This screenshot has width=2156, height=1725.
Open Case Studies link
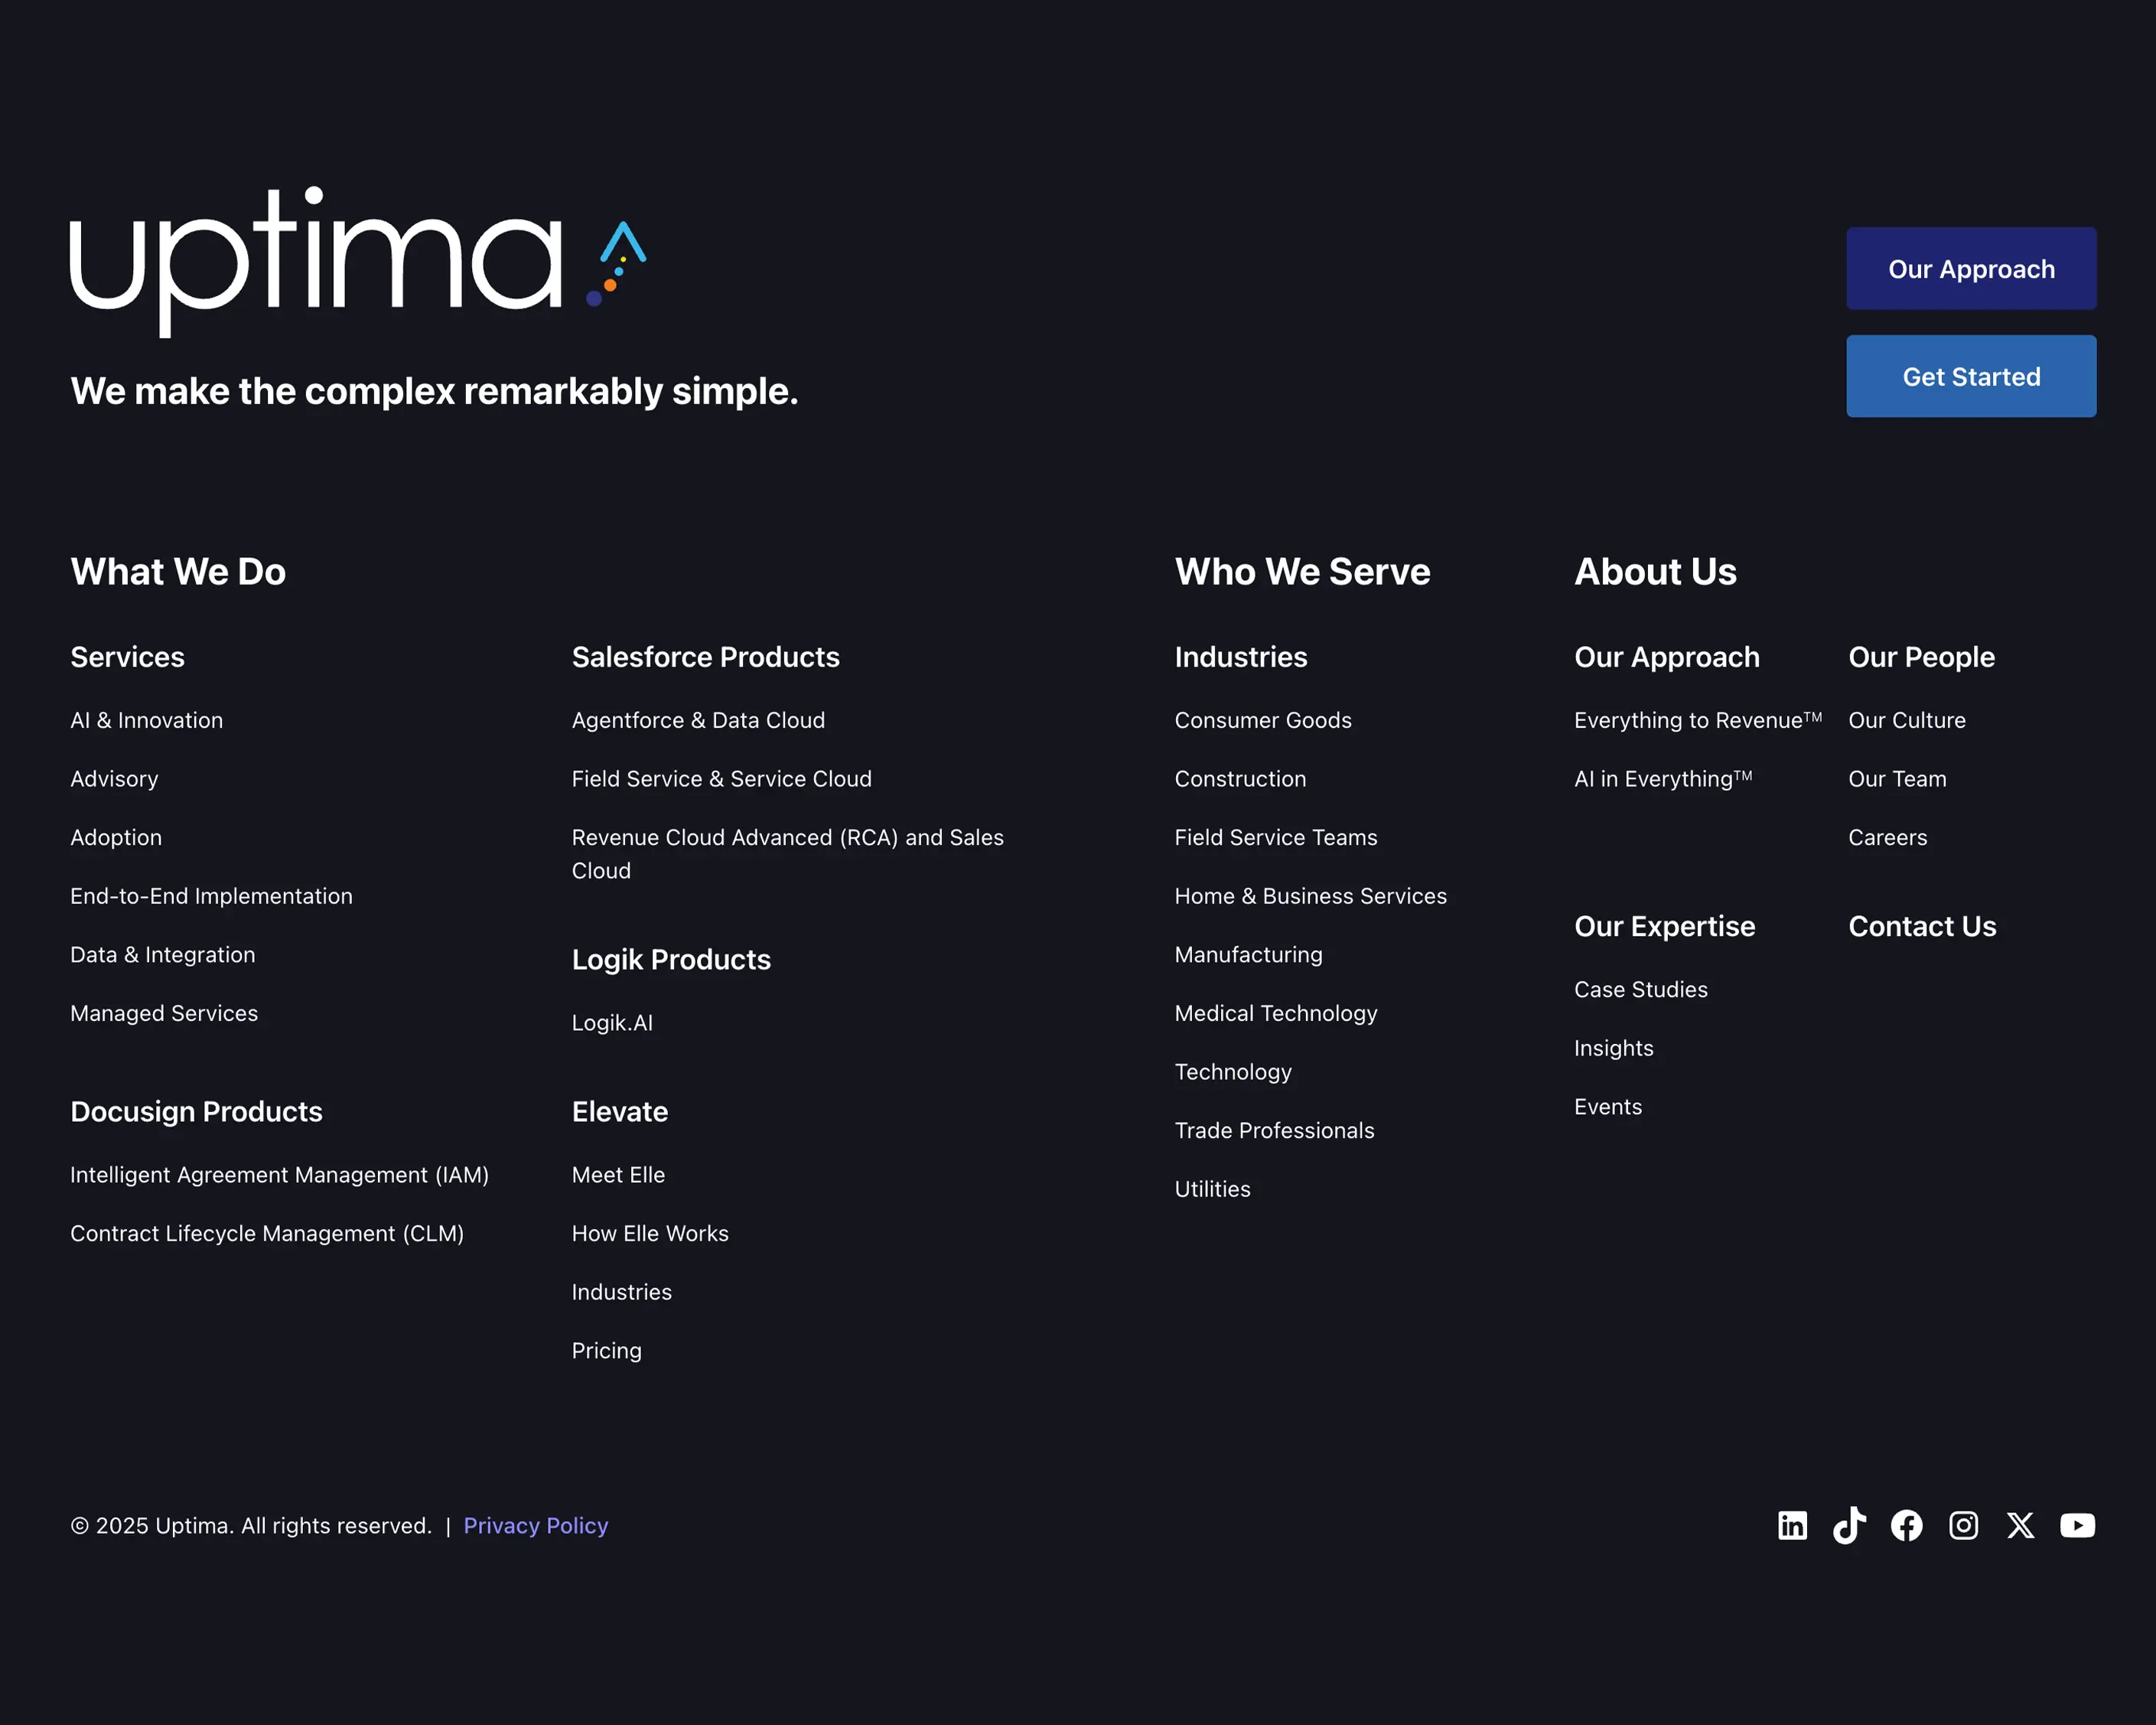1640,990
